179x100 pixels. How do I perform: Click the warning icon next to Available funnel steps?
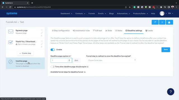(85, 72)
